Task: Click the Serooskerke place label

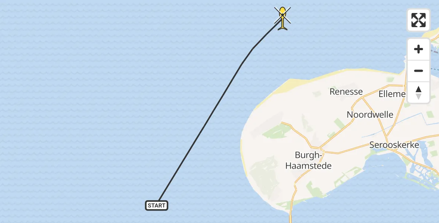Action: click(394, 145)
